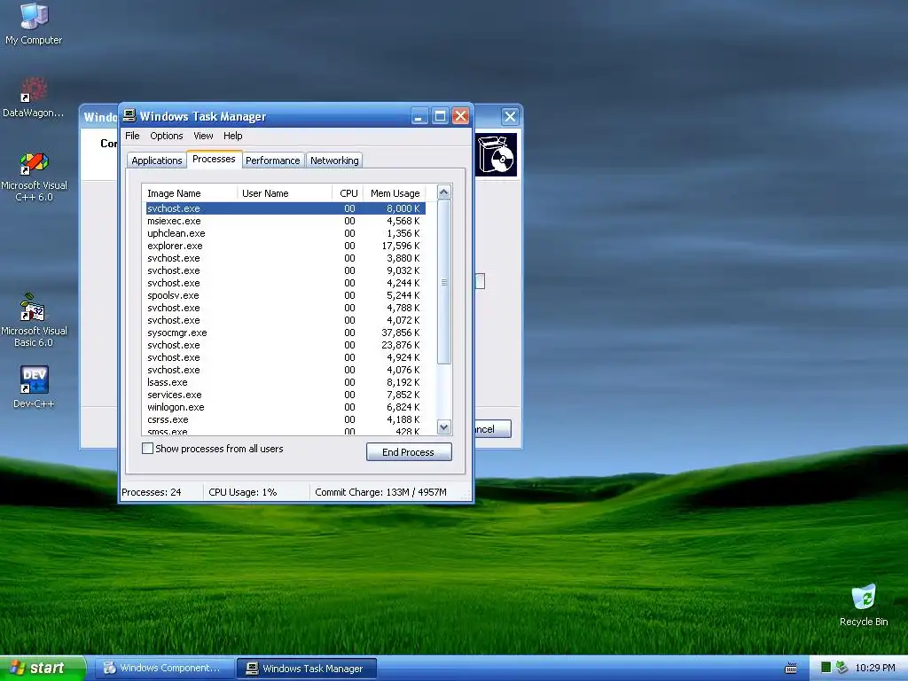The image size is (908, 681).
Task: Select the Processes tab
Action: (214, 159)
